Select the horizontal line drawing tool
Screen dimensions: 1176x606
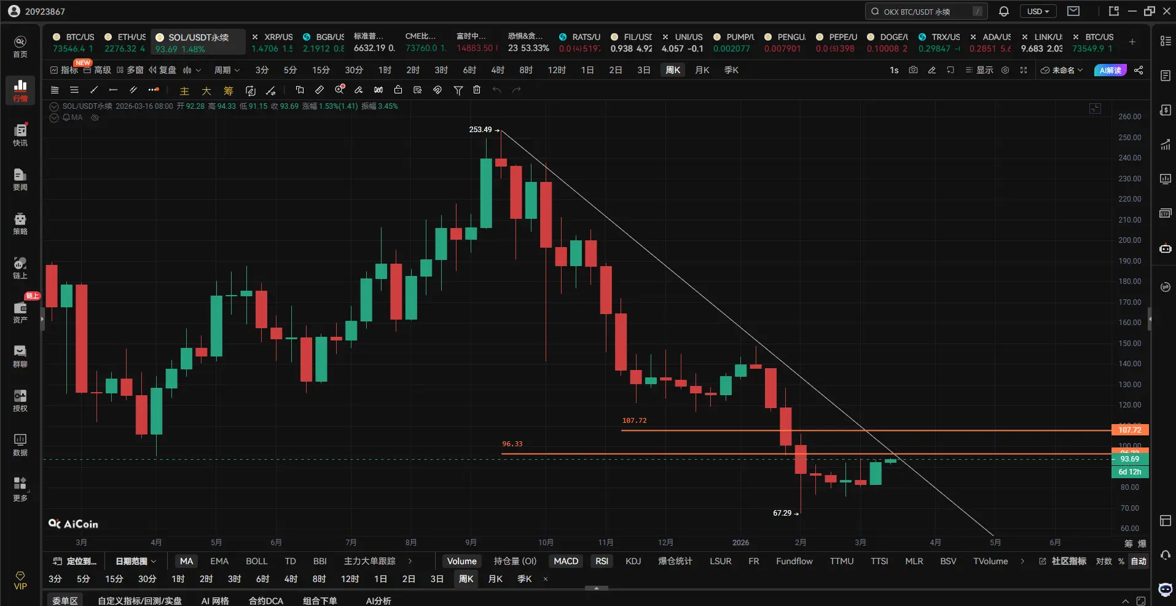pyautogui.click(x=113, y=90)
